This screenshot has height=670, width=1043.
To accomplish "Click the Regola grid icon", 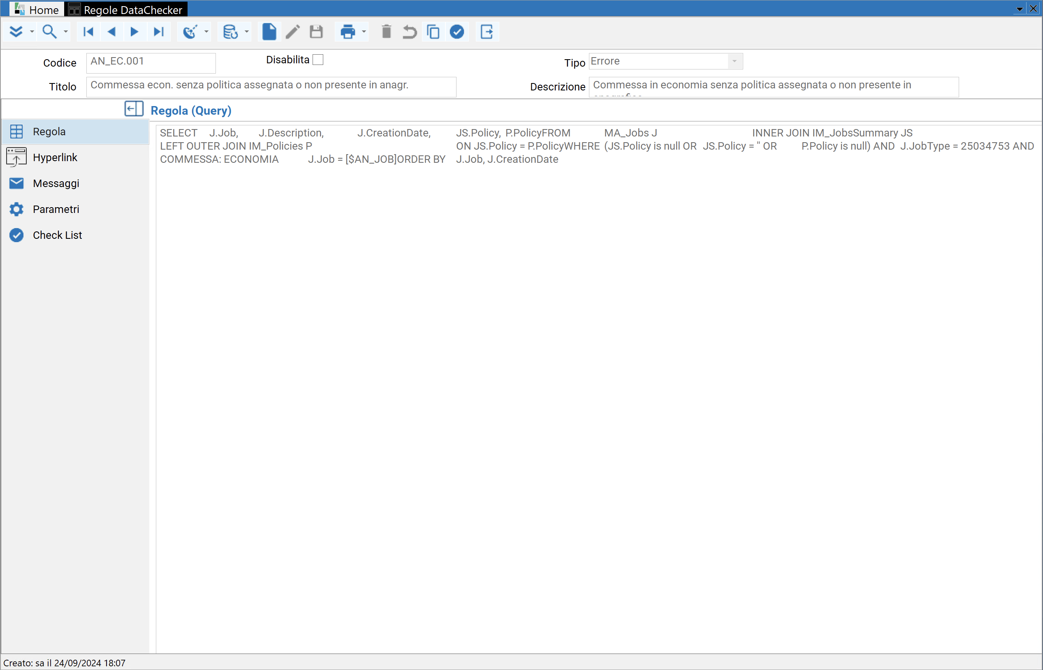I will pyautogui.click(x=16, y=132).
